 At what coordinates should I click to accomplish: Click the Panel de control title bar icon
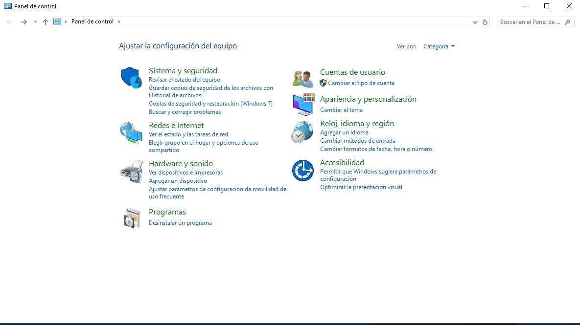click(8, 6)
